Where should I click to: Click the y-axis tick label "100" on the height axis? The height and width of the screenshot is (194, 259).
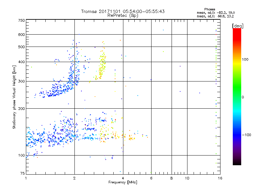(x=22, y=156)
